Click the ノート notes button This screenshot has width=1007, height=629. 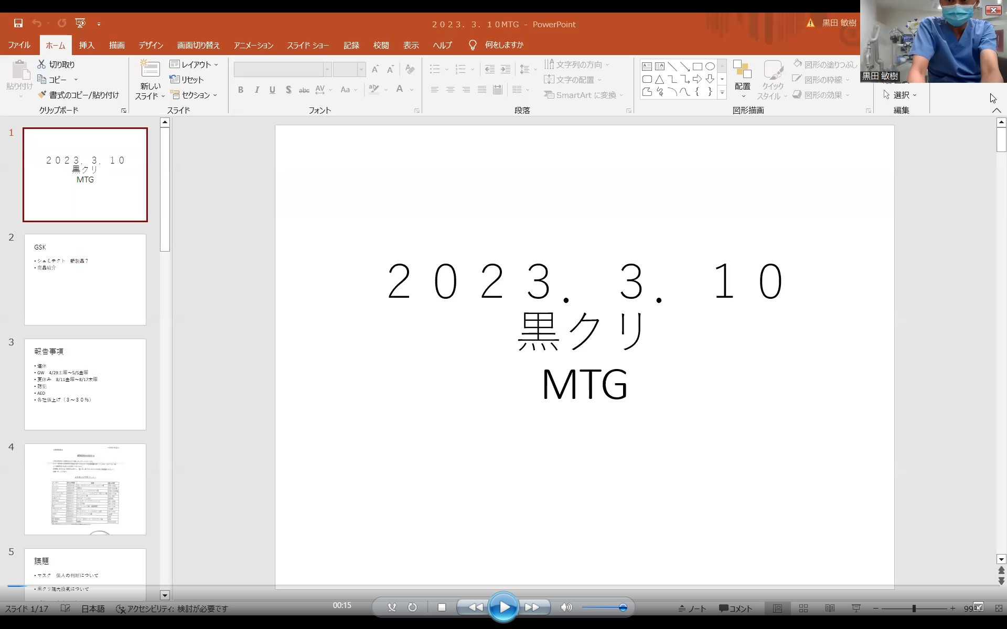692,609
